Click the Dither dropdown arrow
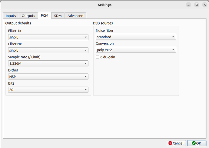Image resolution: width=209 pixels, height=148 pixels. click(86, 77)
